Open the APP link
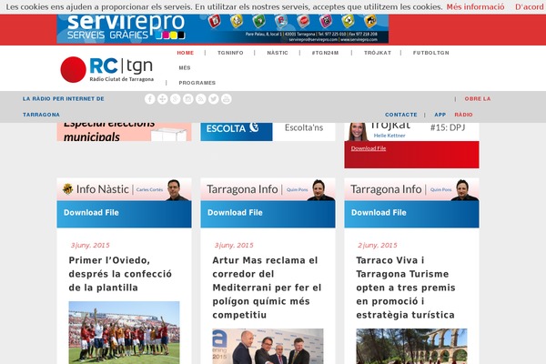Image resolution: width=546 pixels, height=364 pixels. [x=440, y=115]
